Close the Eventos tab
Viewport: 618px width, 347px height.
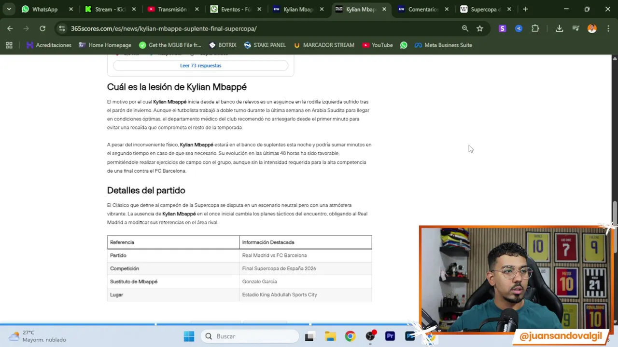click(259, 9)
